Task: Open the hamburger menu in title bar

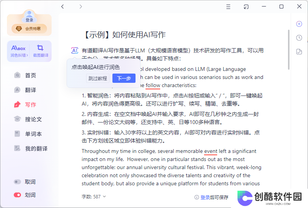Action: pos(228,7)
